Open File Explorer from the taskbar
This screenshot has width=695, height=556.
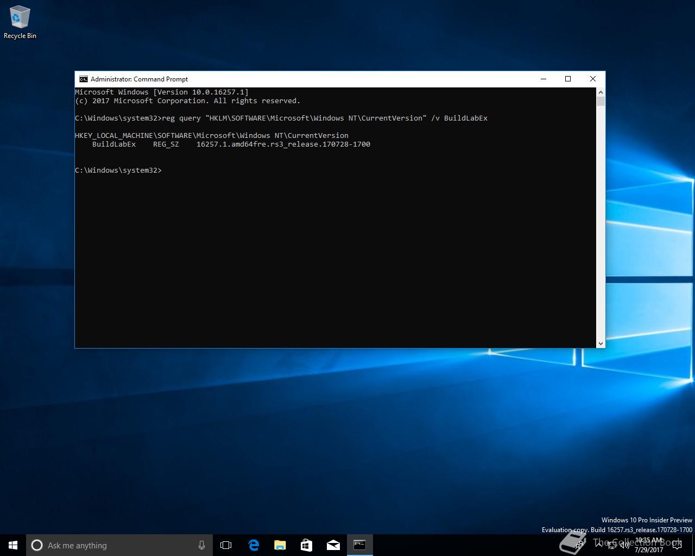pyautogui.click(x=280, y=545)
